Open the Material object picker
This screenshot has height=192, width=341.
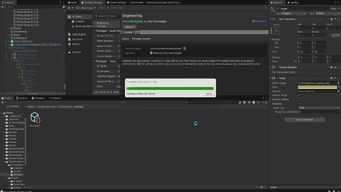click(339, 91)
